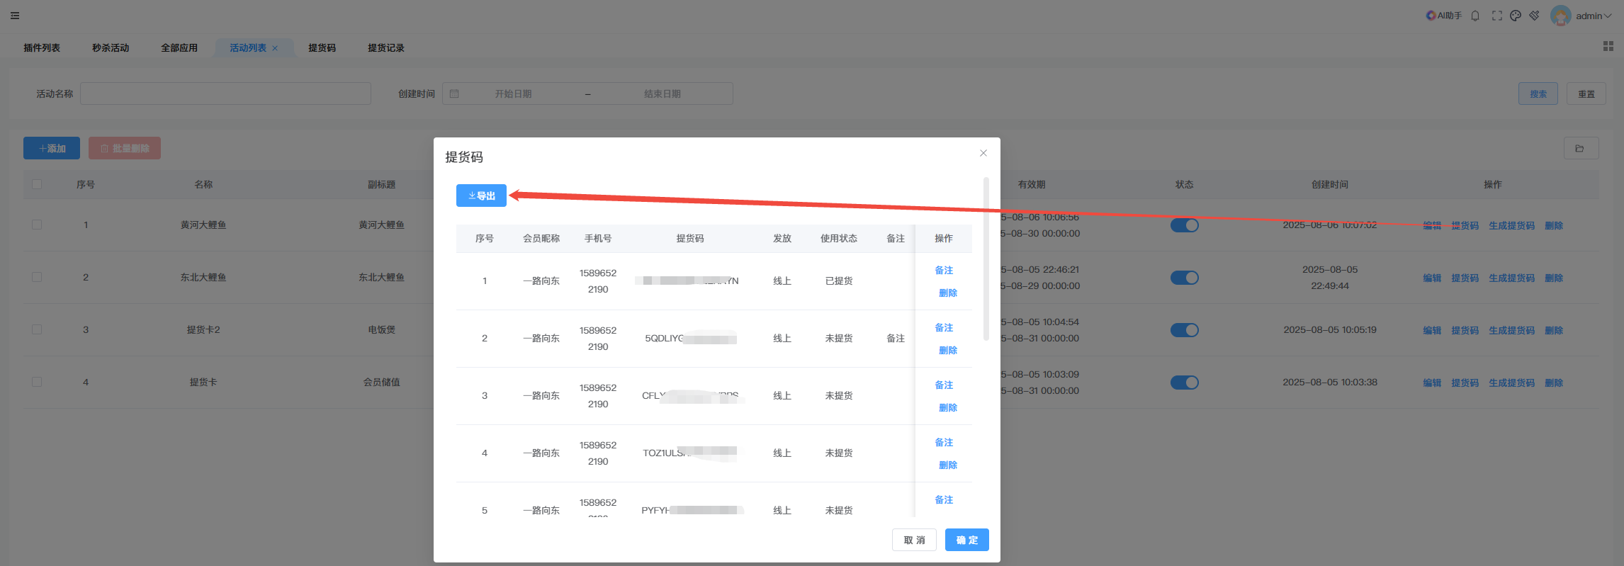The height and width of the screenshot is (566, 1624).
Task: Click 提货码 link for row 4 提货卡
Action: point(1465,383)
